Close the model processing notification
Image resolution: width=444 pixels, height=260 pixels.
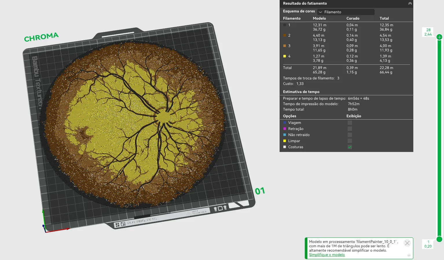[x=407, y=243]
